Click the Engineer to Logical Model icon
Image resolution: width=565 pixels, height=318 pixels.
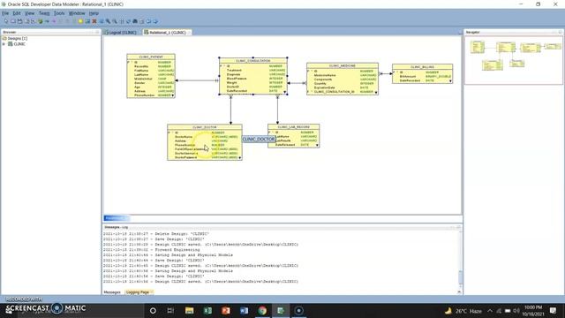148,21
